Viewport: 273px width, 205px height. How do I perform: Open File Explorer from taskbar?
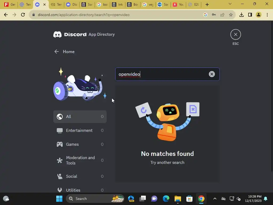pos(178,199)
